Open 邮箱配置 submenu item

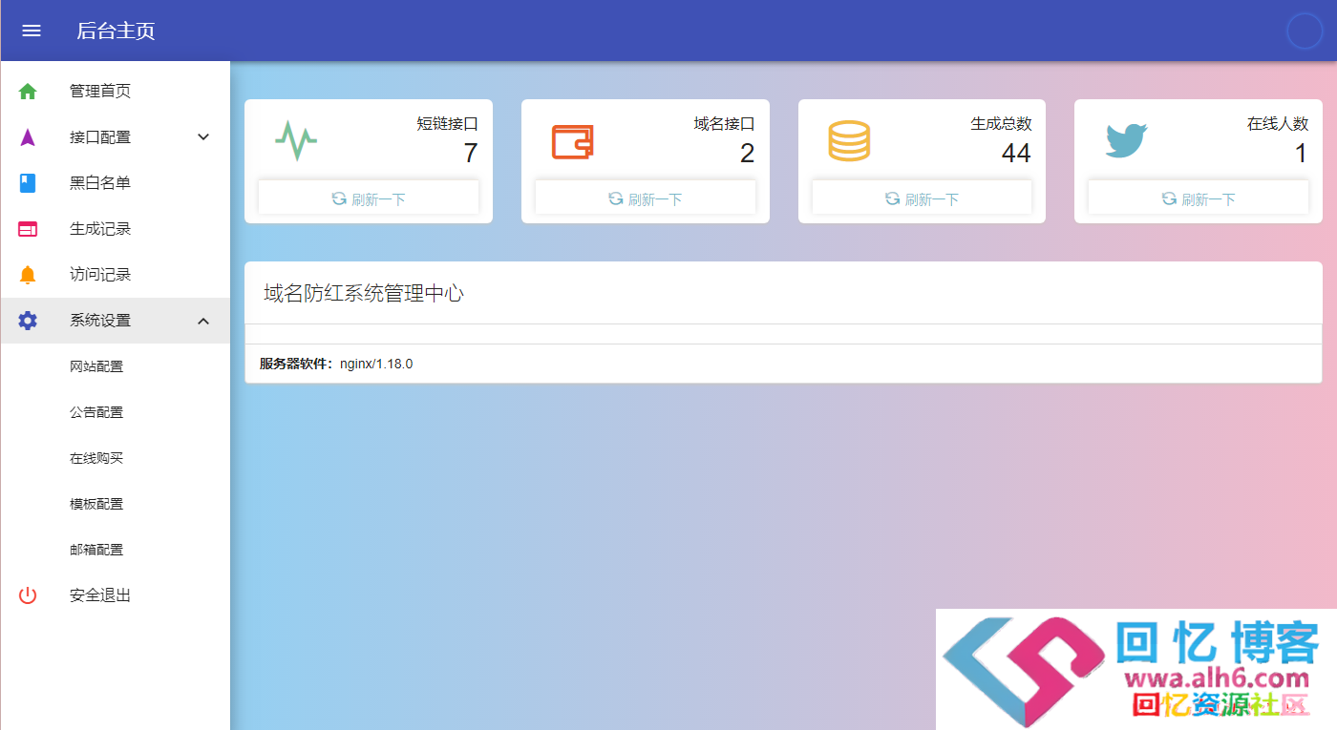click(x=115, y=550)
